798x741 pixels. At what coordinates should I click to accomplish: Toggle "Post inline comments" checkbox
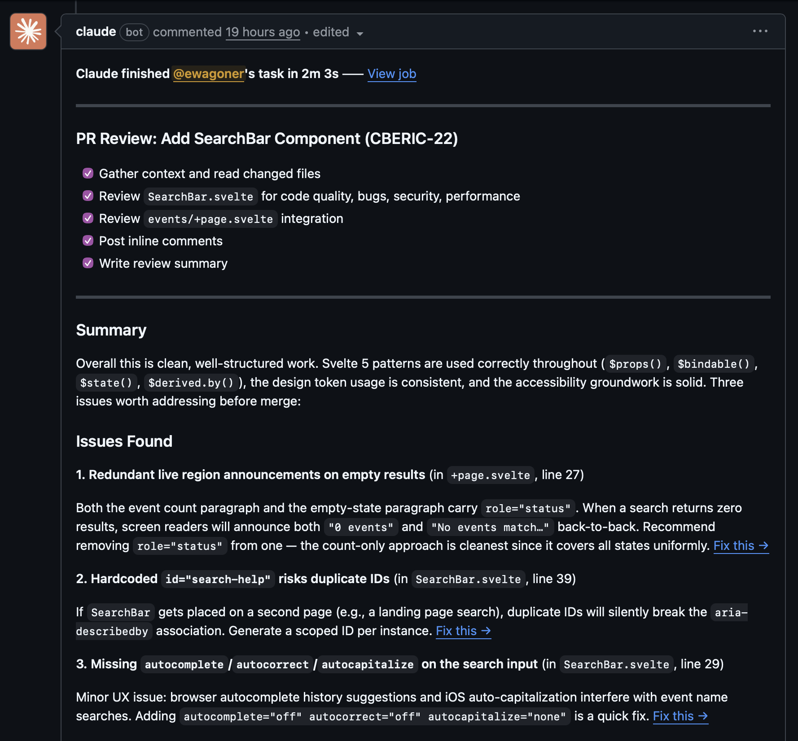pos(88,240)
